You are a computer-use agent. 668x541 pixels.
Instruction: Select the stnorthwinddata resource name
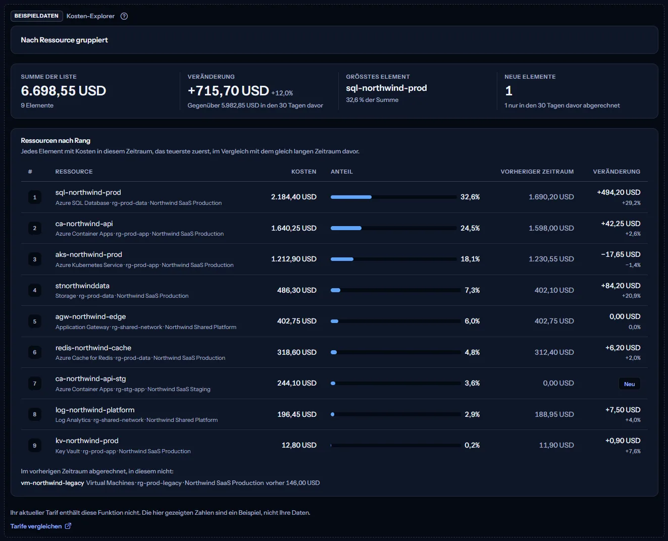(82, 286)
